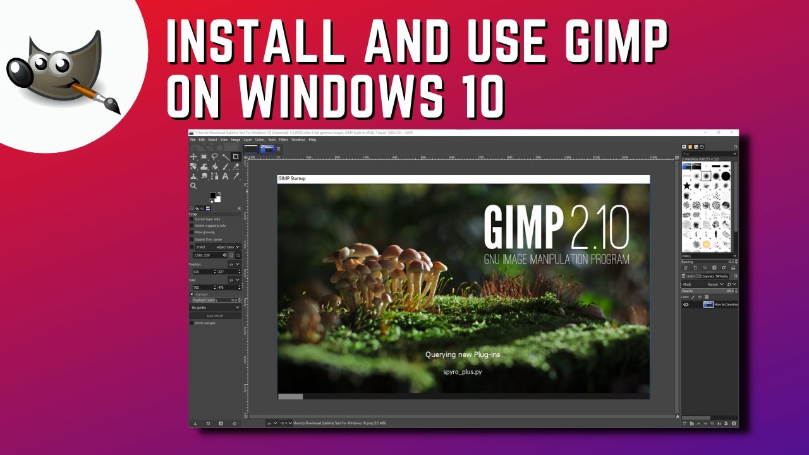Open the Position units px dropdown
Screen dimensions: 809x455
(x=234, y=264)
